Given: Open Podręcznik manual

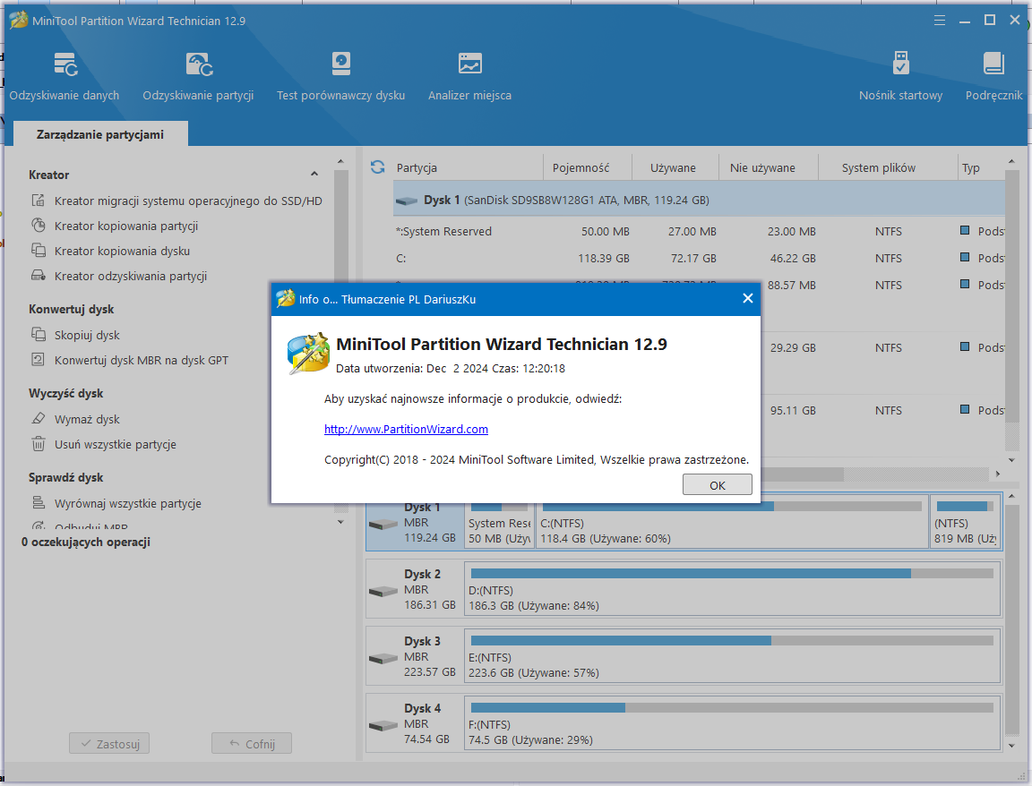Looking at the screenshot, I should click(x=993, y=77).
